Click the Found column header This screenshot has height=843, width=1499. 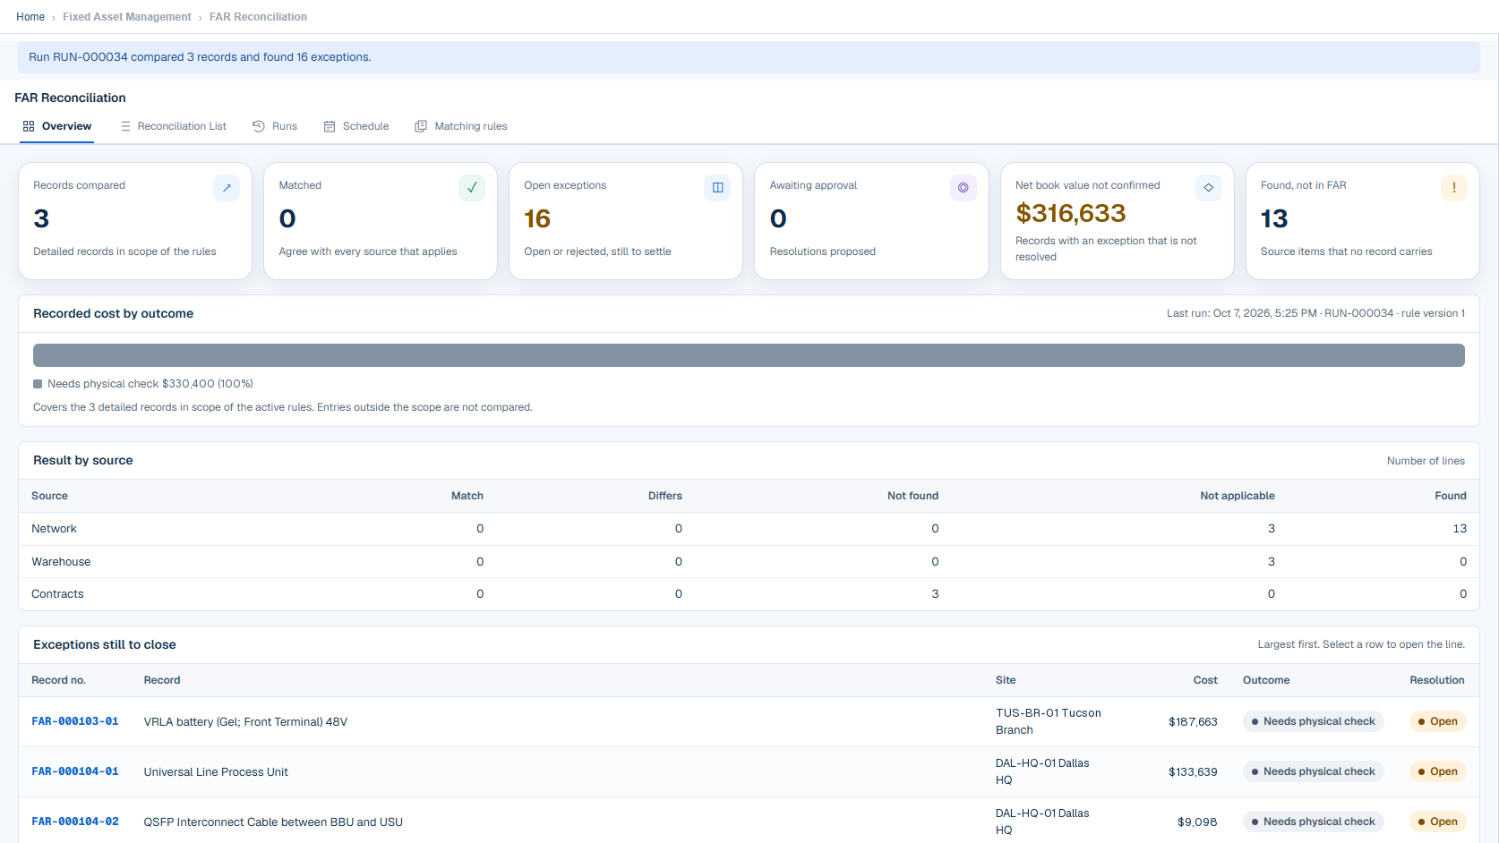[x=1451, y=496]
